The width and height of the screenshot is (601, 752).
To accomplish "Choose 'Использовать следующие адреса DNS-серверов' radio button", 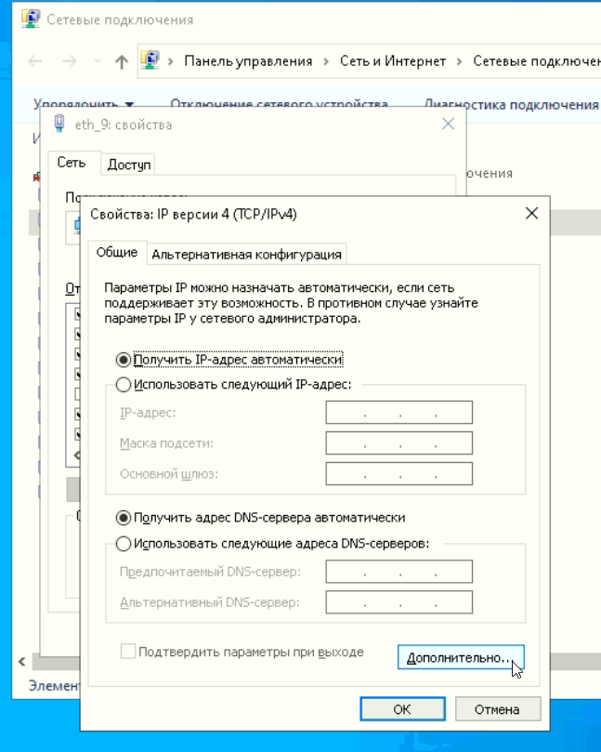I will (x=124, y=544).
